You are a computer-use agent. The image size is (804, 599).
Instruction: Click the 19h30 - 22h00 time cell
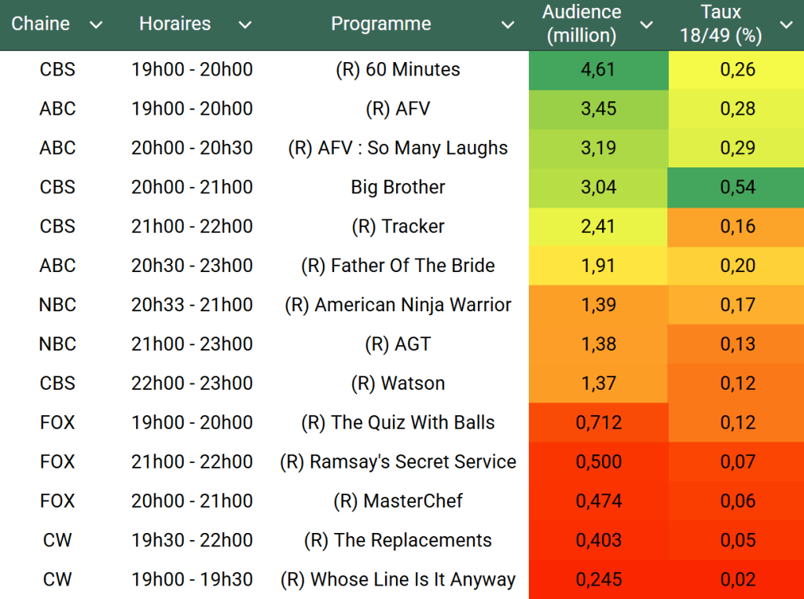192,540
